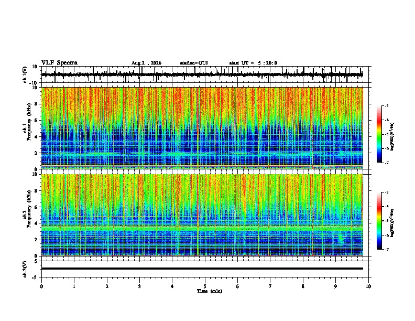
Task: Click the ch.3(V) flat black trace
Action: click(202, 269)
